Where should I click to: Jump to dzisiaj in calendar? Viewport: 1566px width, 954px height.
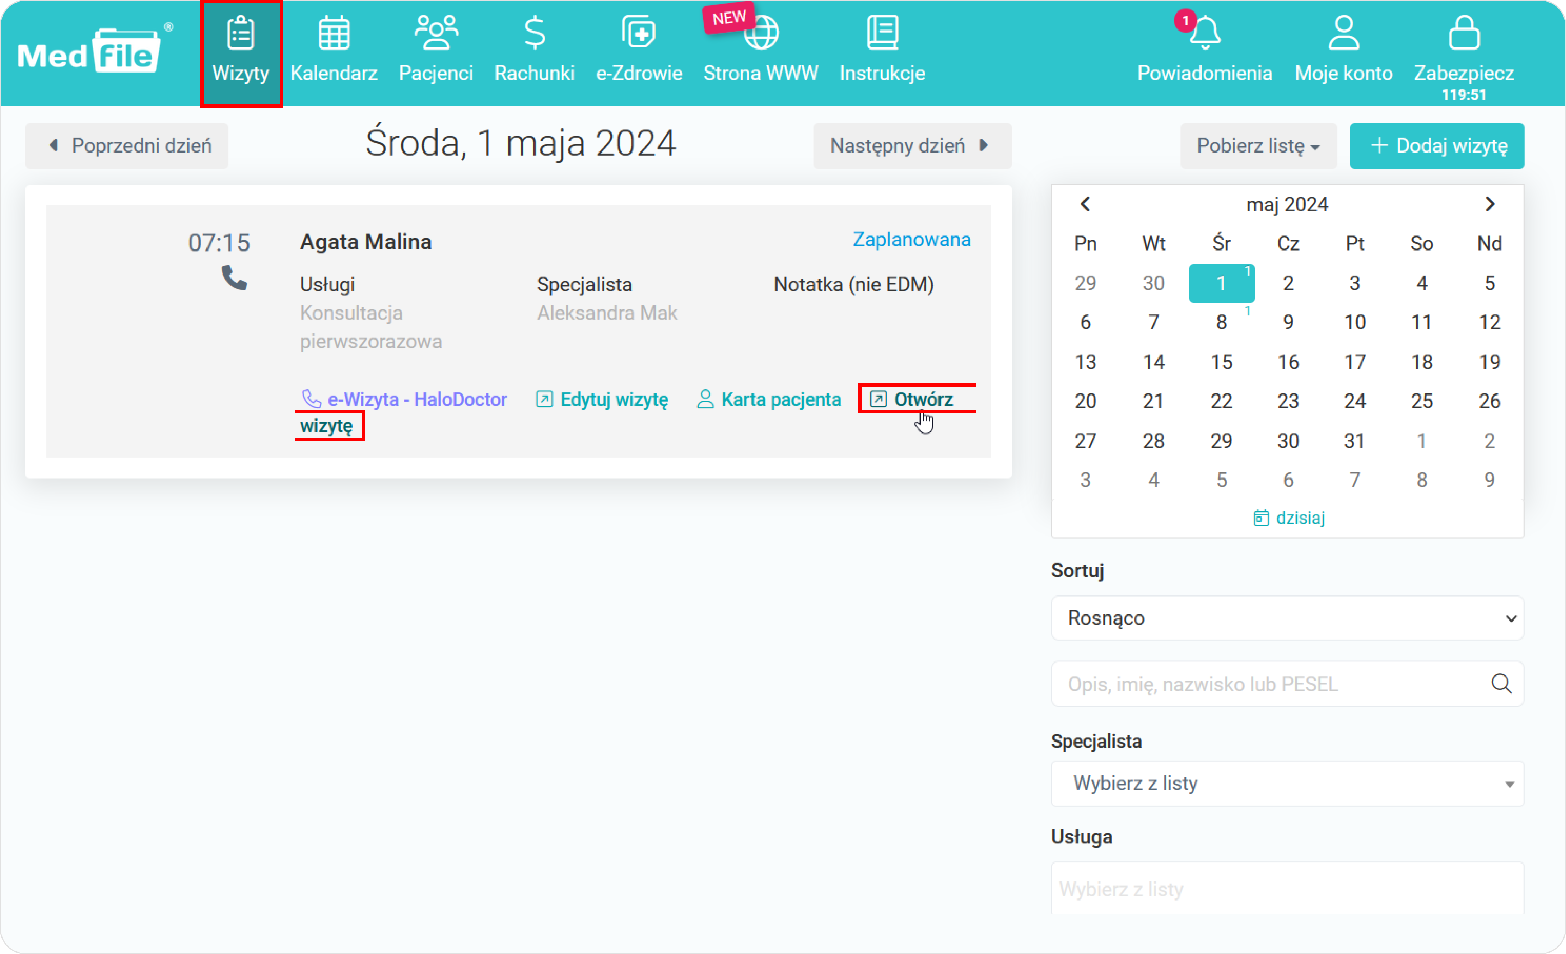(x=1288, y=518)
